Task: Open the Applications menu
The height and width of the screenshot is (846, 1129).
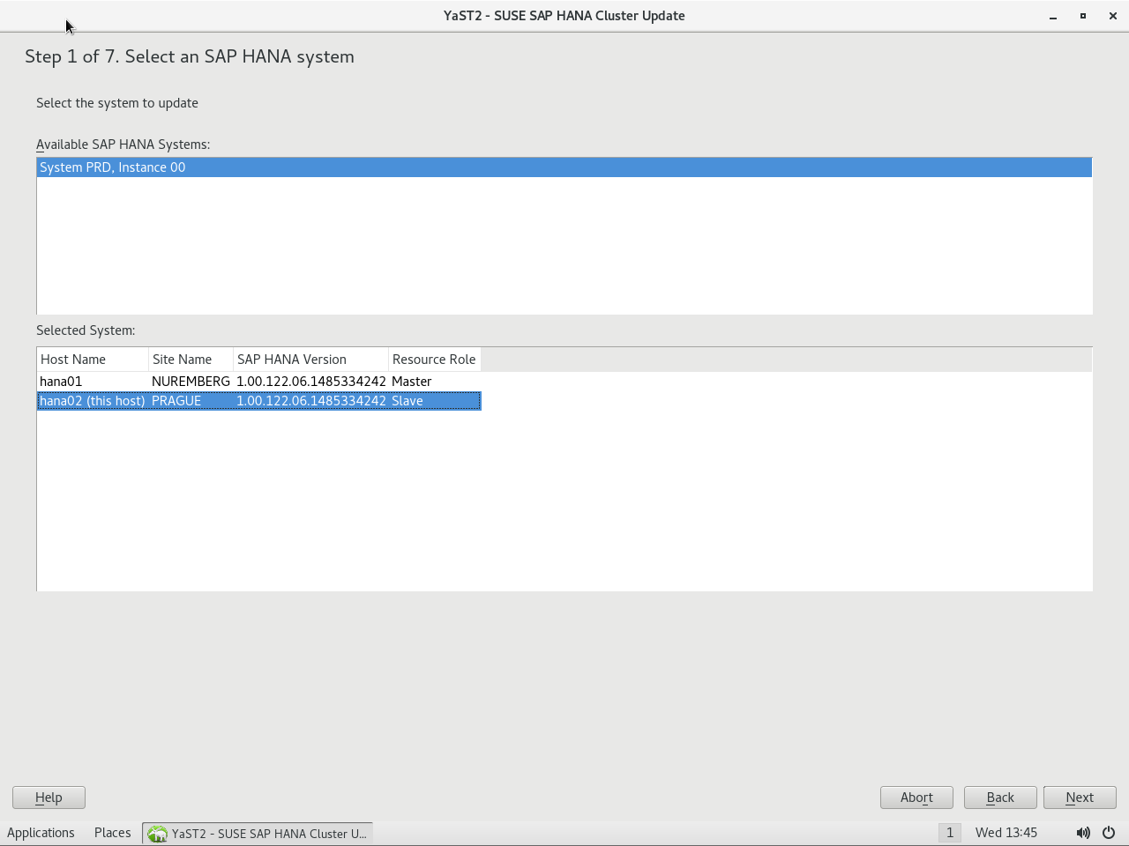Action: (x=41, y=833)
